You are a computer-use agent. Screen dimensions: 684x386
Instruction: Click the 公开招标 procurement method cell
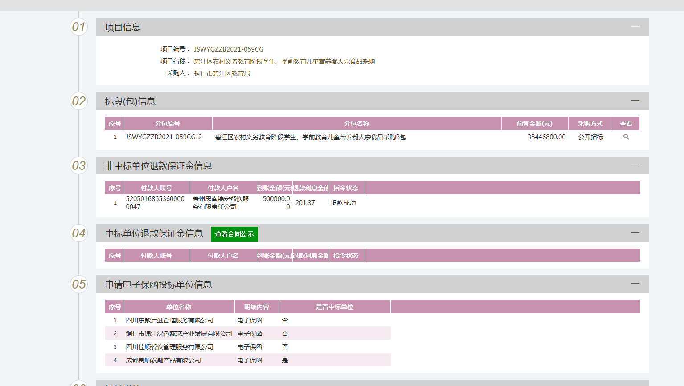590,137
